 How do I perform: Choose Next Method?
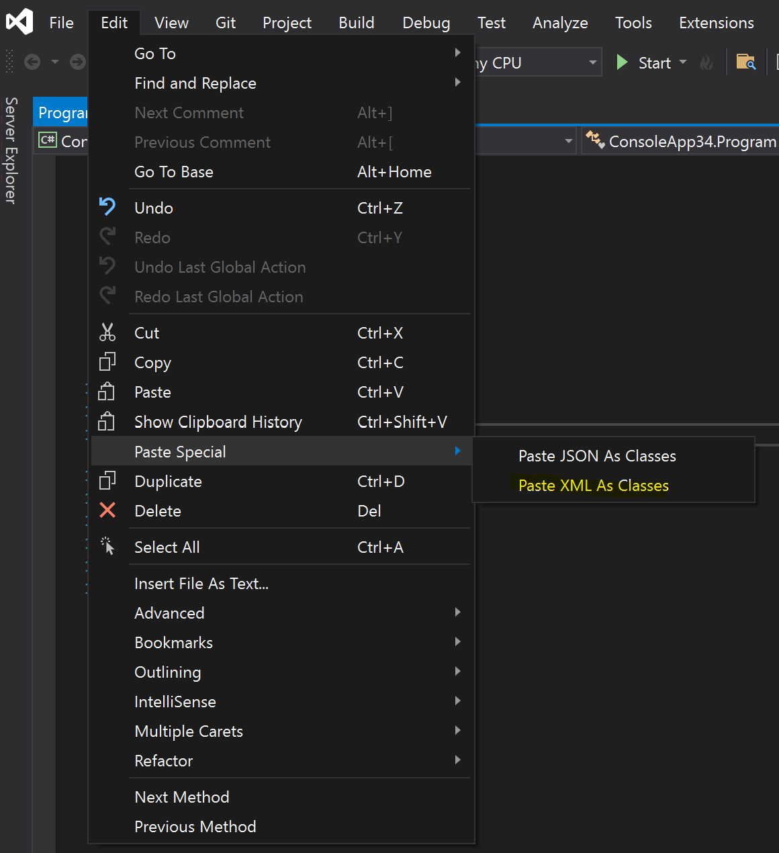tap(281, 797)
